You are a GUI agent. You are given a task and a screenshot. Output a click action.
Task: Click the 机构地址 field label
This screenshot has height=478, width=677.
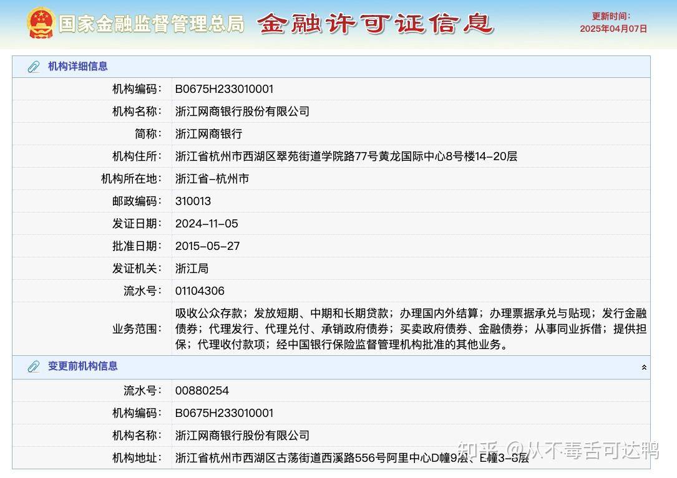tap(137, 457)
